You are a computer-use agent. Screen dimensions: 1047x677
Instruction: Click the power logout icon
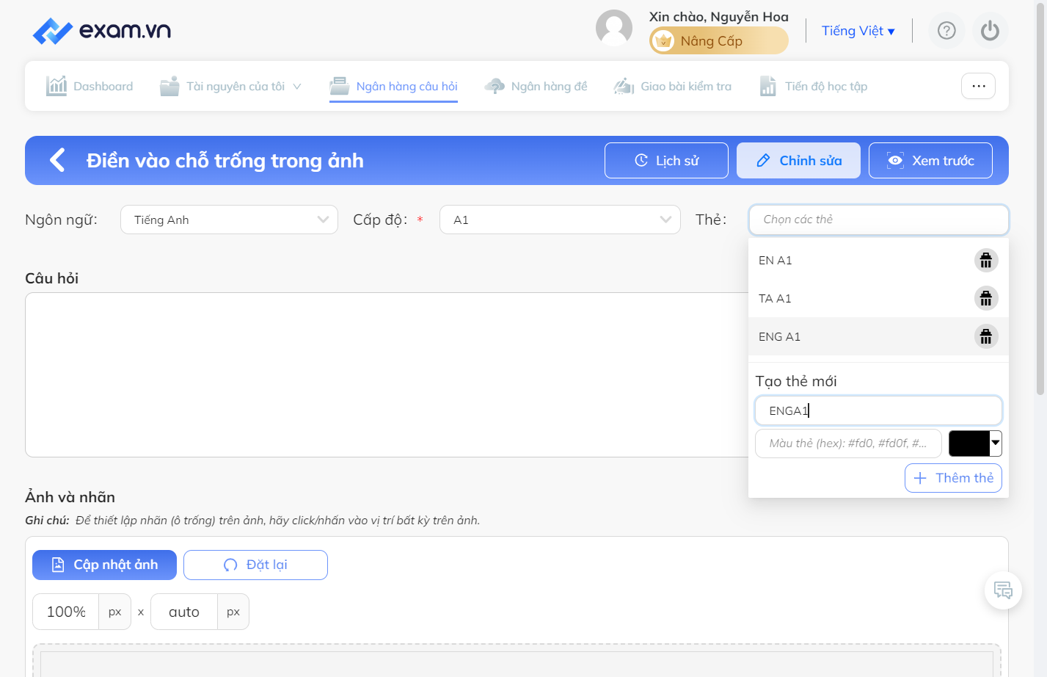click(x=990, y=31)
